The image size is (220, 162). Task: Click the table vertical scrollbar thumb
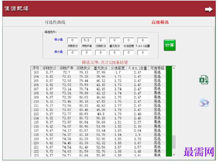(174, 142)
